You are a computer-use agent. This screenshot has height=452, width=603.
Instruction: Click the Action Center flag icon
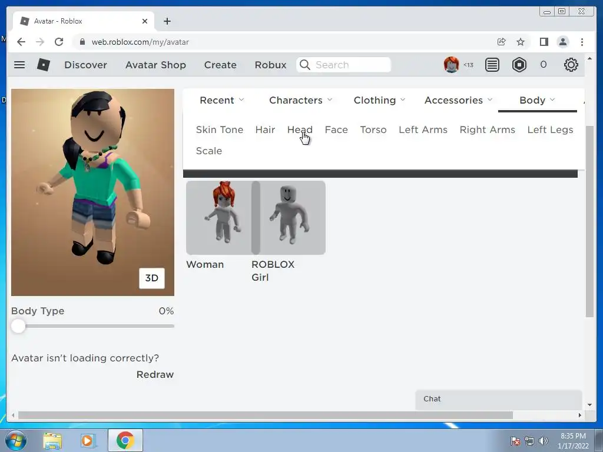[515, 441]
